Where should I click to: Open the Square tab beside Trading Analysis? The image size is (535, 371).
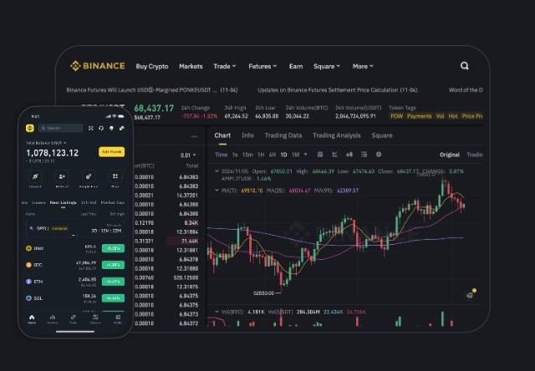tap(382, 135)
